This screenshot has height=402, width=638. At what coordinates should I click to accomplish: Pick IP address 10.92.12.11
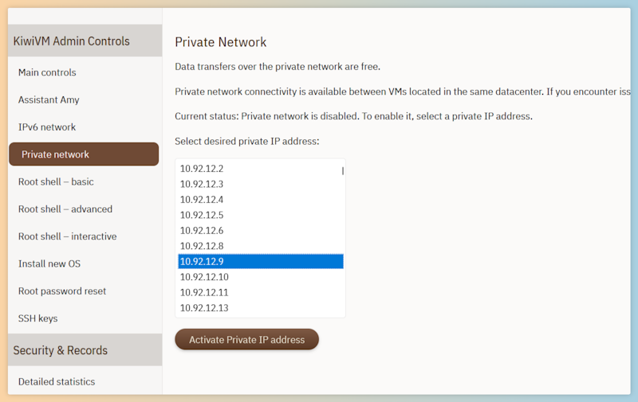(x=261, y=292)
